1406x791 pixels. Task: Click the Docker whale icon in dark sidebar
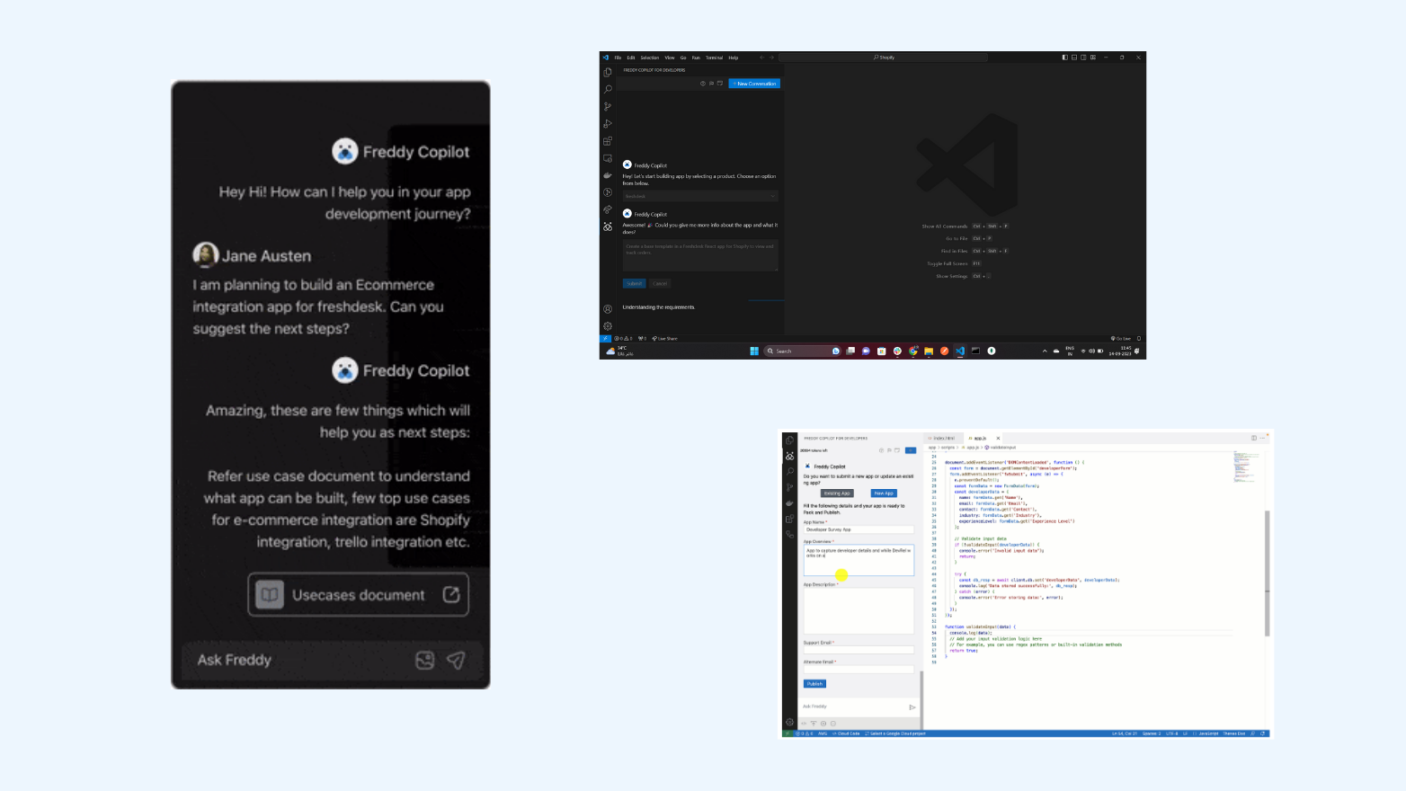pyautogui.click(x=608, y=175)
